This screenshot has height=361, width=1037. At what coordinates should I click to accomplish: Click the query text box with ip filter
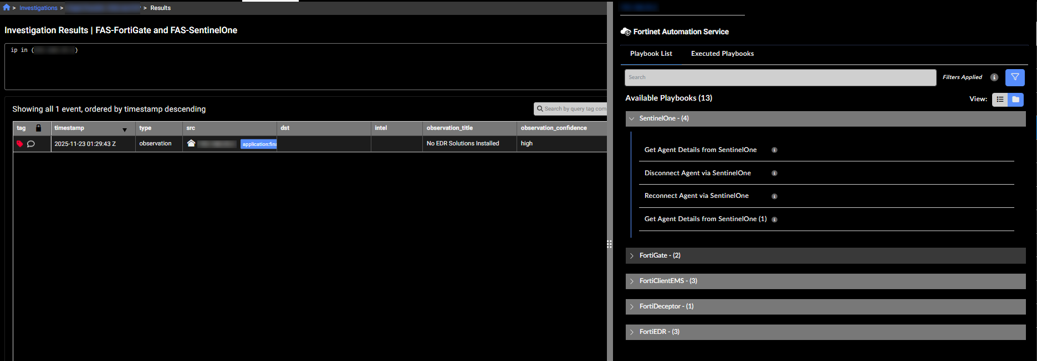(306, 66)
